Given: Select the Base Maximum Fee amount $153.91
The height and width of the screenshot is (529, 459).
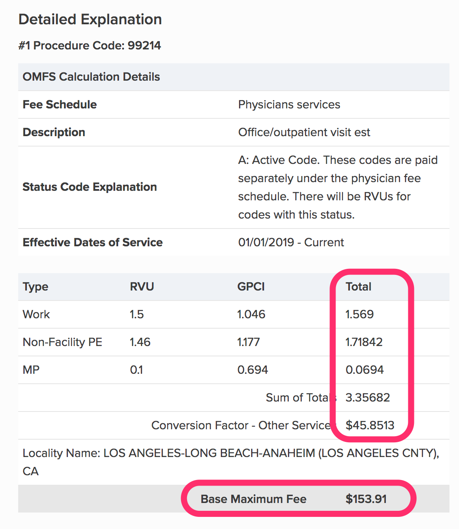Looking at the screenshot, I should [366, 499].
